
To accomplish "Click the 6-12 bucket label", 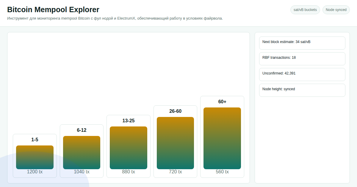I will click(x=82, y=130).
